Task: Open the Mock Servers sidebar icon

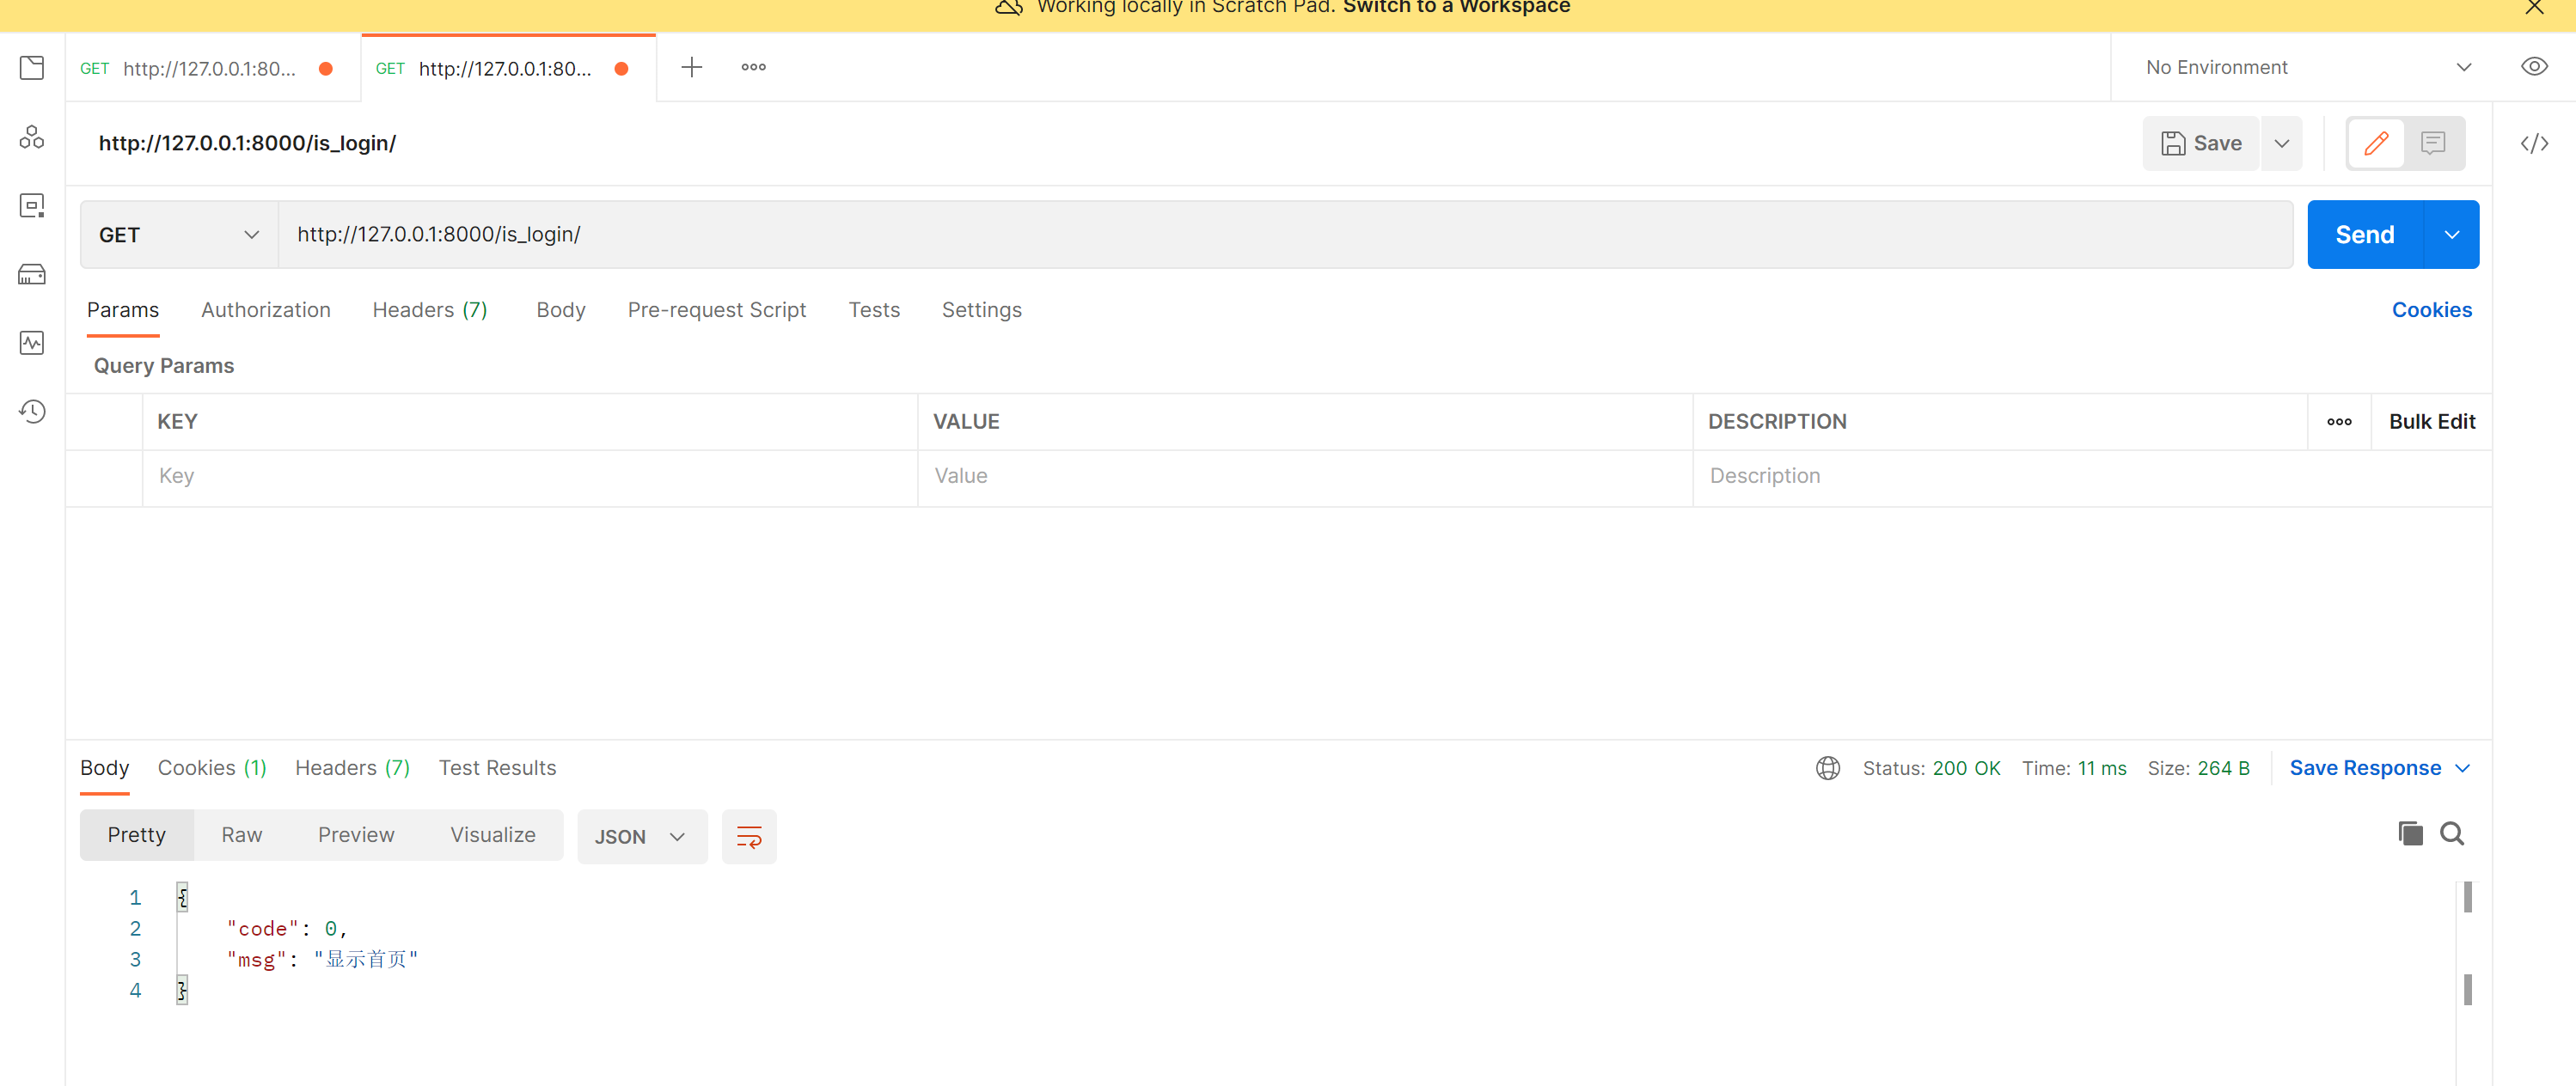Action: coord(32,274)
